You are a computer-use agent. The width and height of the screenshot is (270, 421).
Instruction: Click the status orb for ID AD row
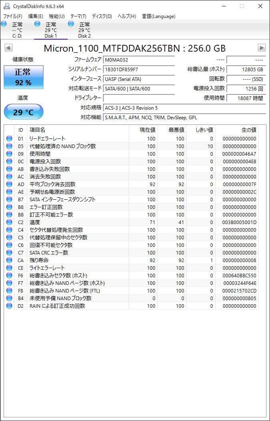[x=9, y=184]
